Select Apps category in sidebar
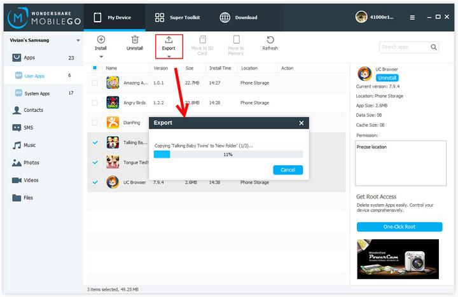 (43, 57)
